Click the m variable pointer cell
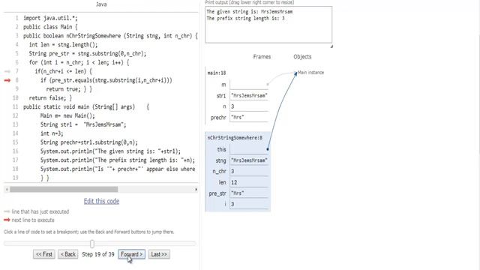 (249, 85)
